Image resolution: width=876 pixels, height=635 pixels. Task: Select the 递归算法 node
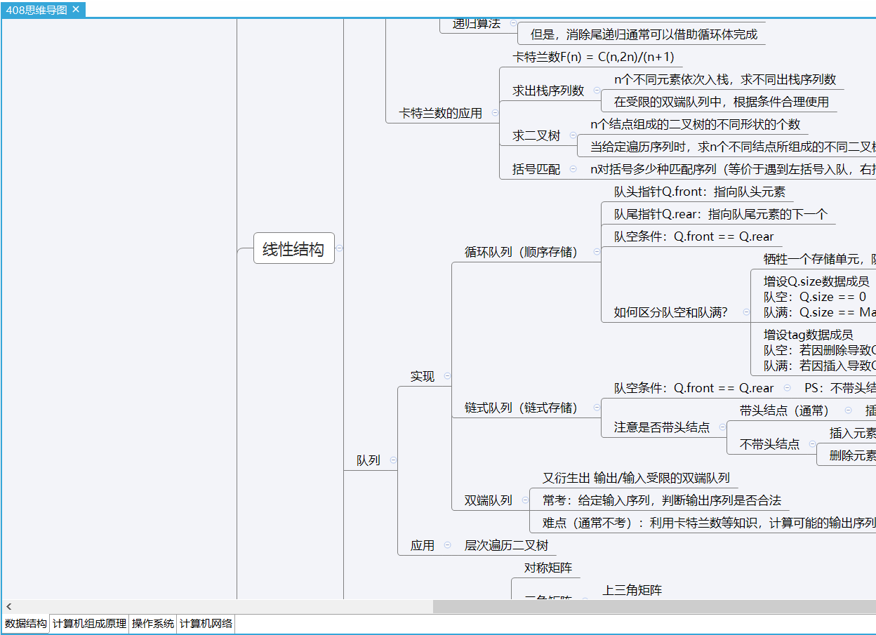[x=477, y=23]
